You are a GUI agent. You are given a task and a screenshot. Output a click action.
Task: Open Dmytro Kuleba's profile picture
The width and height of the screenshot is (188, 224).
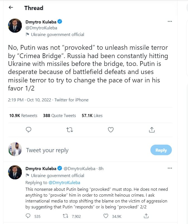coord(15,26)
